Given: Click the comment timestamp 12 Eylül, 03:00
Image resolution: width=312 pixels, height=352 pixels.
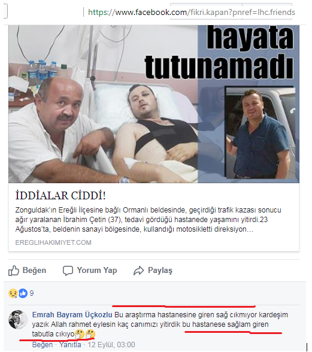Looking at the screenshot, I should (x=111, y=345).
